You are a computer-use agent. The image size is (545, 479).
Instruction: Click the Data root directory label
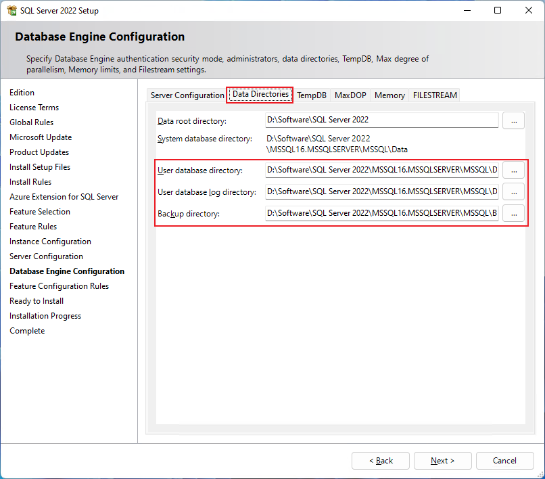coord(192,121)
